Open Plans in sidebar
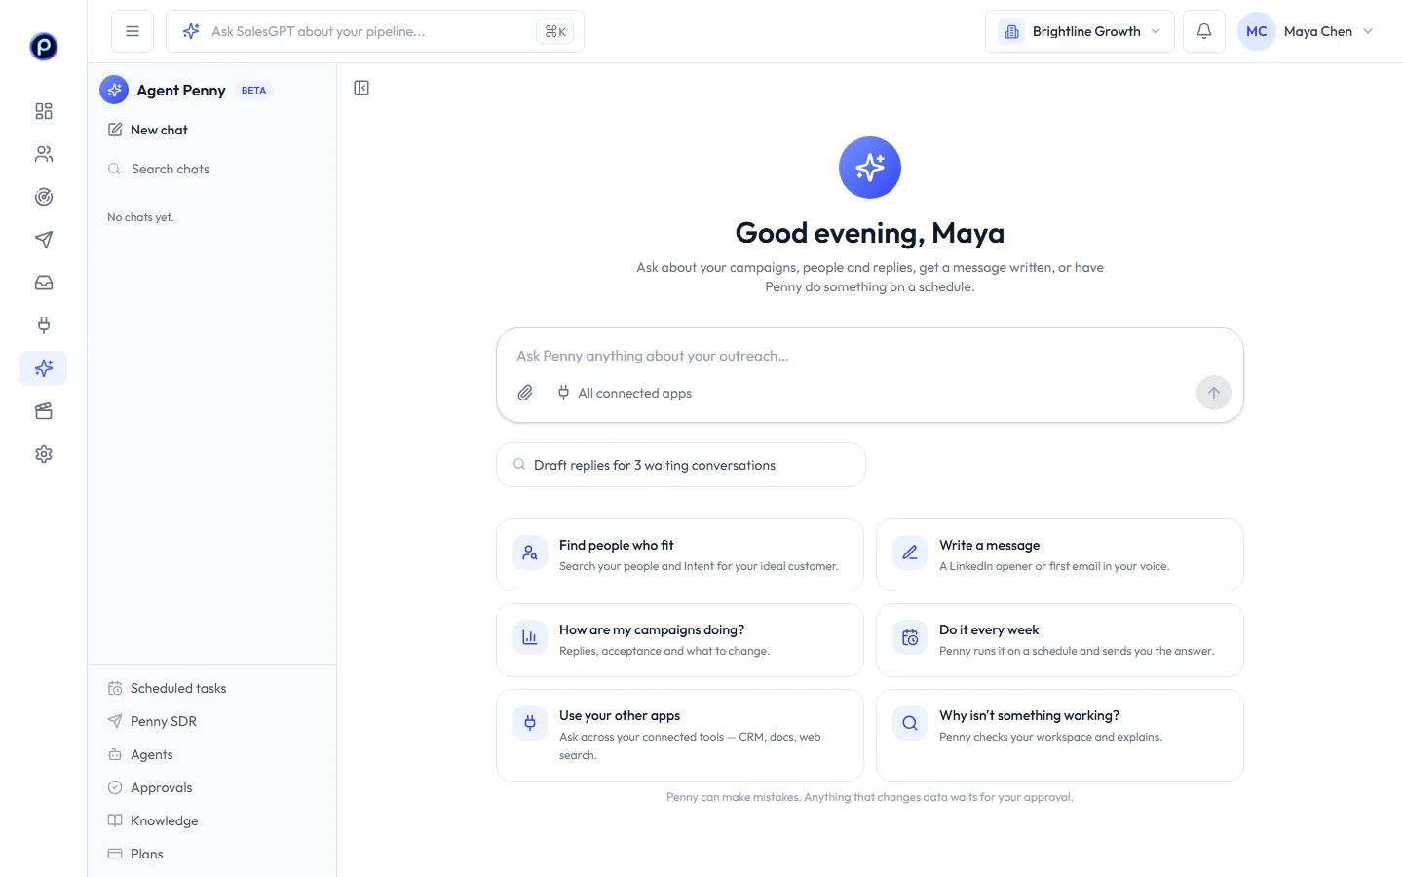This screenshot has width=1403, height=877. pyautogui.click(x=211, y=854)
